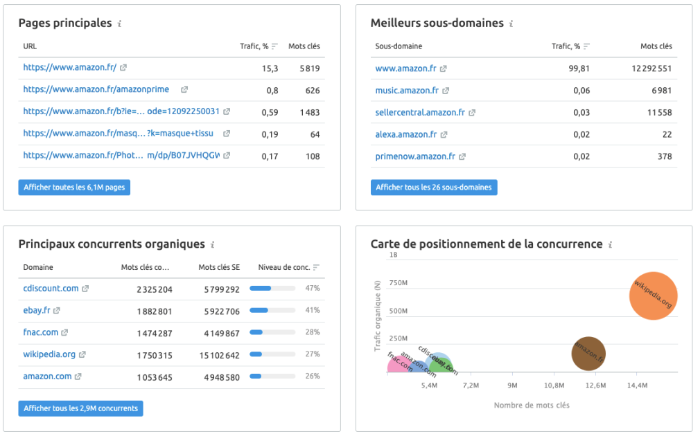Click the Niveau de conc. column header
The height and width of the screenshot is (436, 700).
(x=284, y=268)
